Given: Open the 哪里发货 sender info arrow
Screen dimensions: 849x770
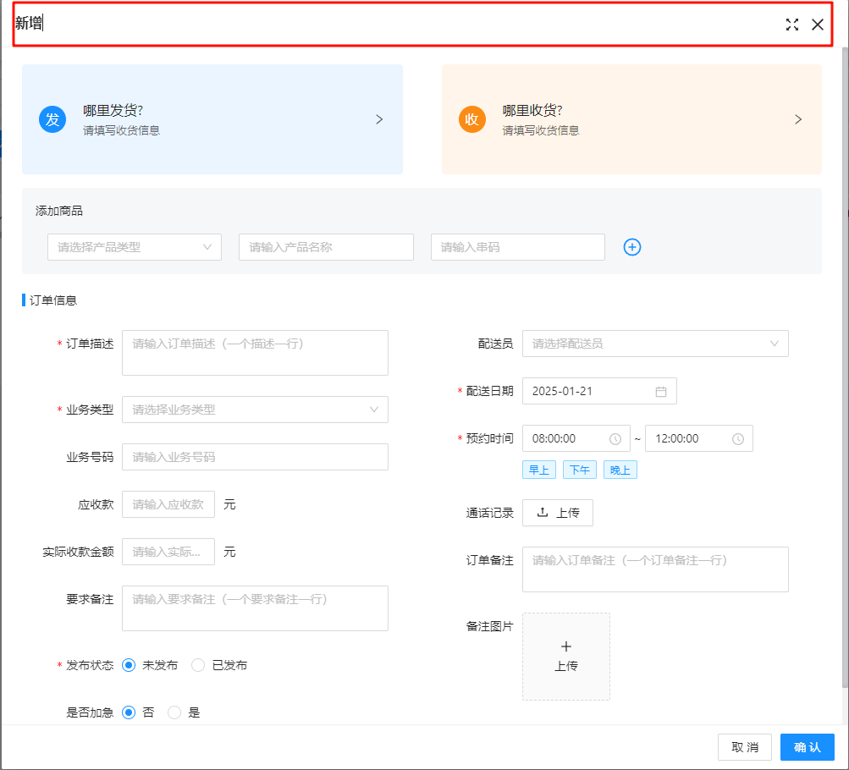Looking at the screenshot, I should (x=379, y=119).
